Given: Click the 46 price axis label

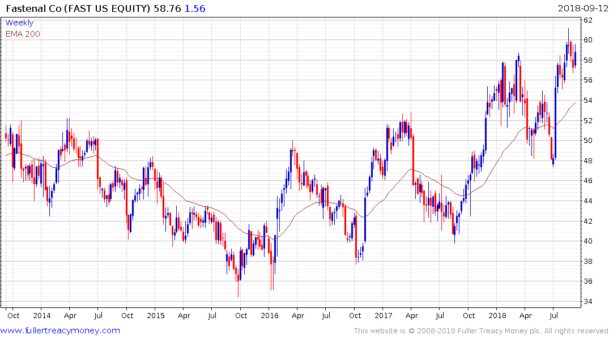Looking at the screenshot, I should tap(587, 181).
